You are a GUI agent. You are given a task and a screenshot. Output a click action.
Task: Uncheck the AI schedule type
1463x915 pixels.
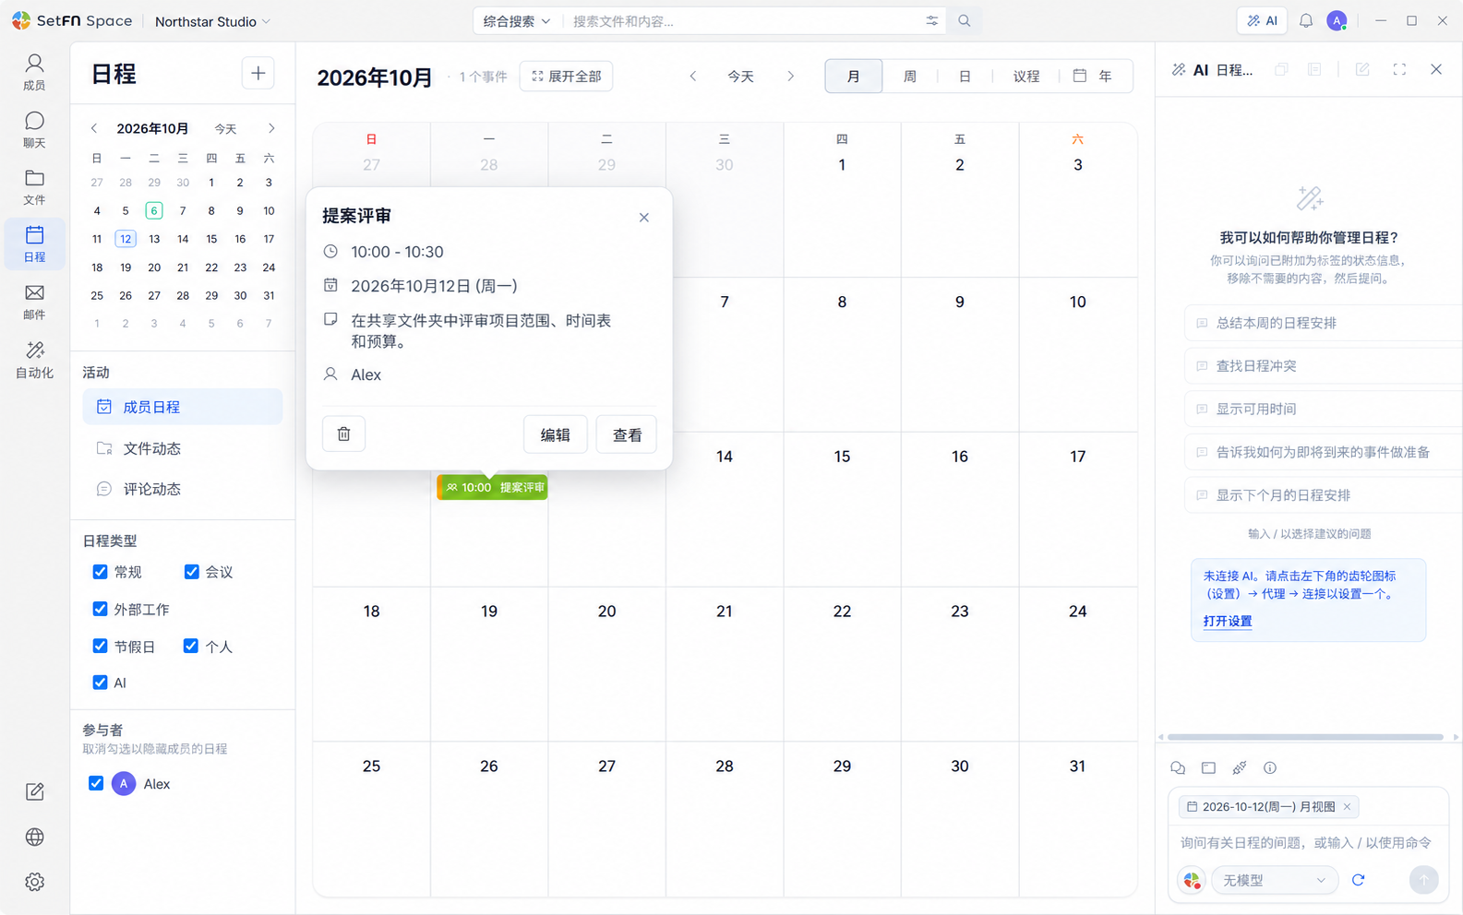tap(100, 683)
